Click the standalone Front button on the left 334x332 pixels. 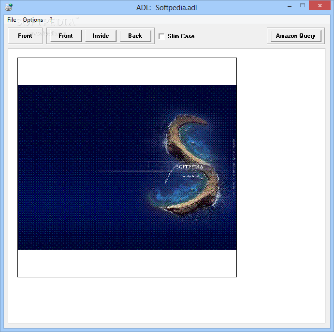click(25, 36)
